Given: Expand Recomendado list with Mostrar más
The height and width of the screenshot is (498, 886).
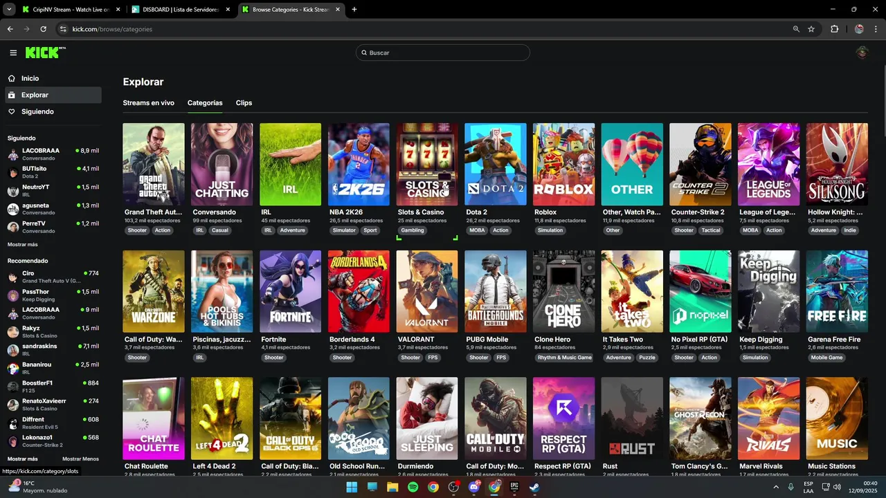Looking at the screenshot, I should pyautogui.click(x=23, y=459).
